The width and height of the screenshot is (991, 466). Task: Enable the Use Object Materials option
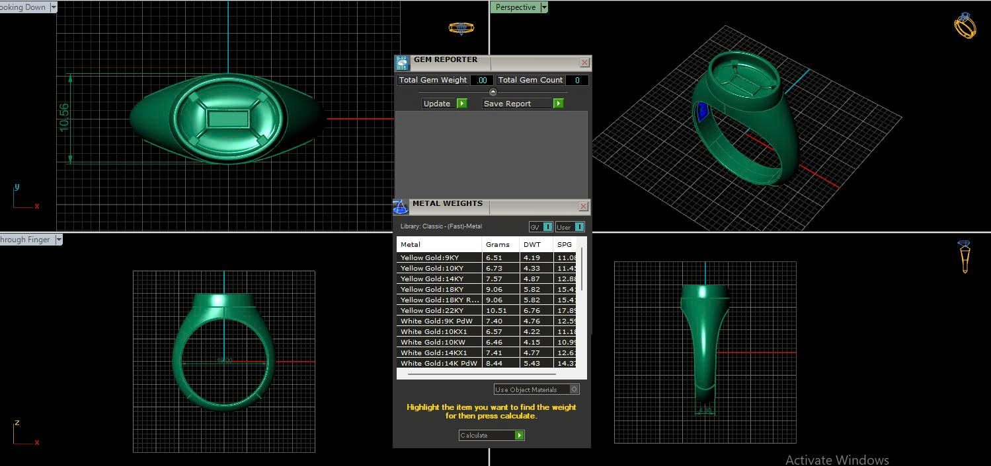coord(574,389)
